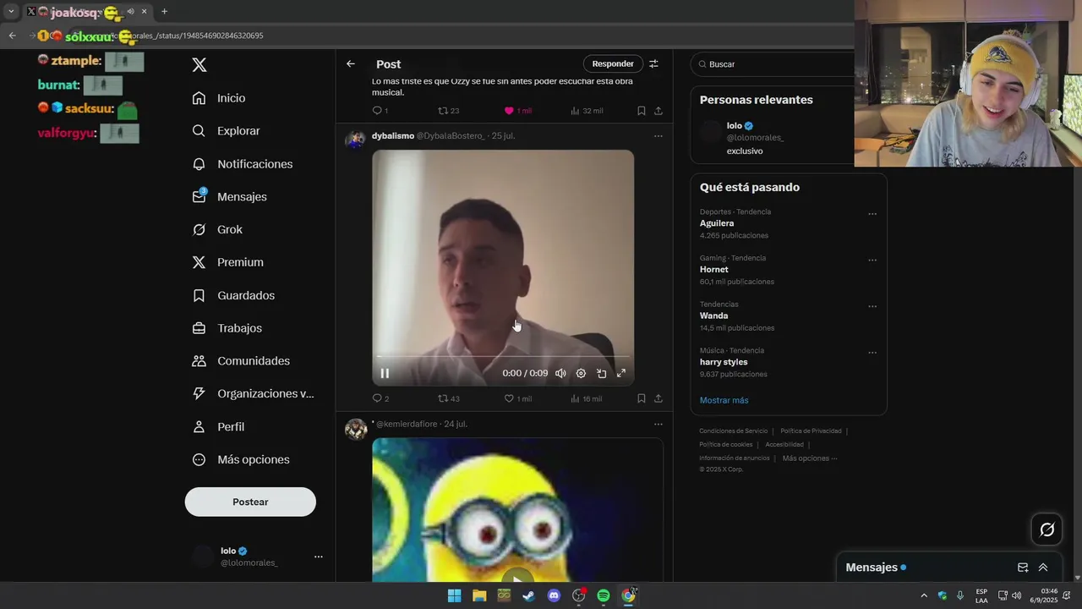Open Windows Start menu
This screenshot has height=609, width=1082.
click(454, 595)
